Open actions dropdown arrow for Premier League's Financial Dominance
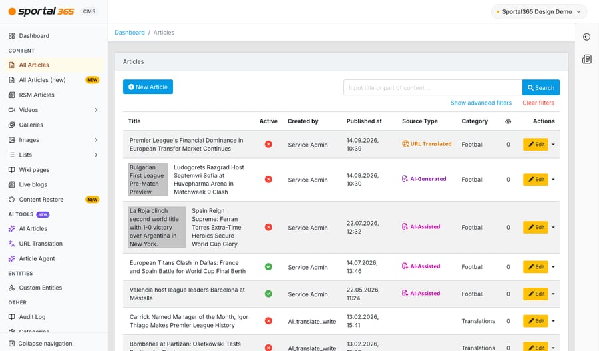599x351 pixels. (553, 144)
